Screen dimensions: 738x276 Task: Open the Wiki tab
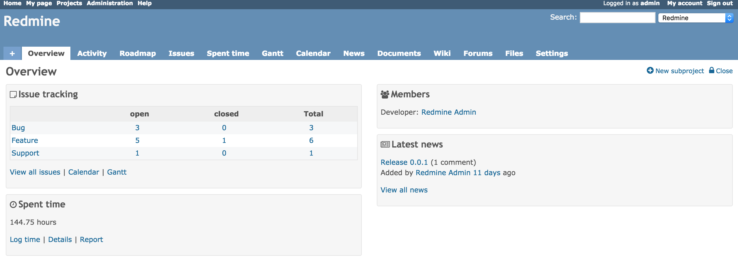[442, 53]
